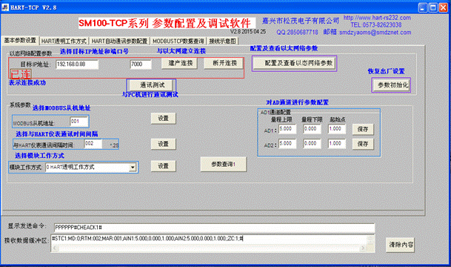Click right arrow of receive buffer scrollbar
The height and width of the screenshot is (267, 451).
pyautogui.click(x=363, y=248)
